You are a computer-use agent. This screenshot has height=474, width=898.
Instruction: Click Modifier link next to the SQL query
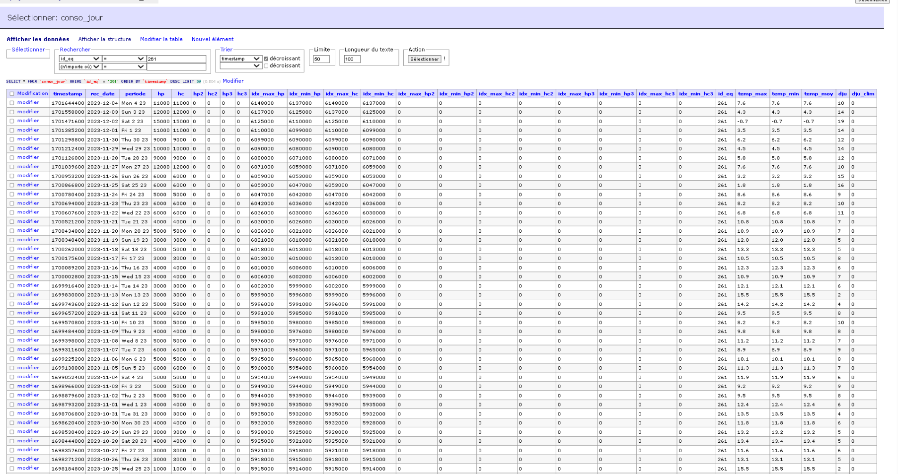click(233, 81)
